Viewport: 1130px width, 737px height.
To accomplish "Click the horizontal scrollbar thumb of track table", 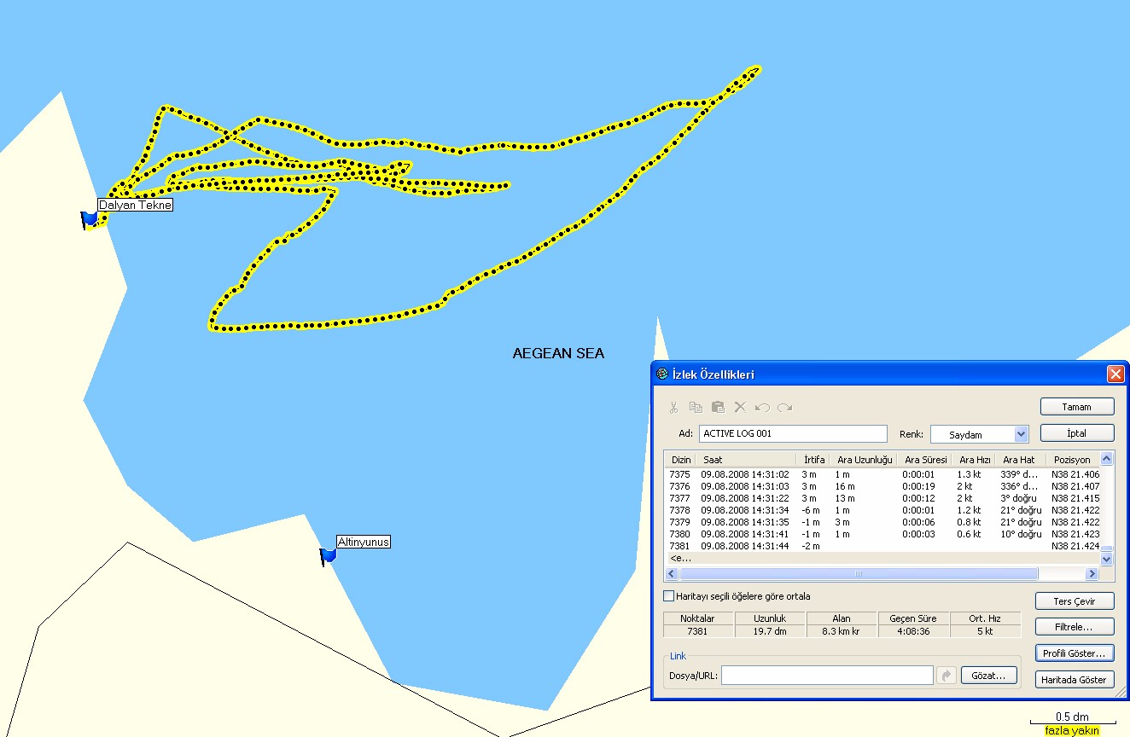I will (x=859, y=574).
